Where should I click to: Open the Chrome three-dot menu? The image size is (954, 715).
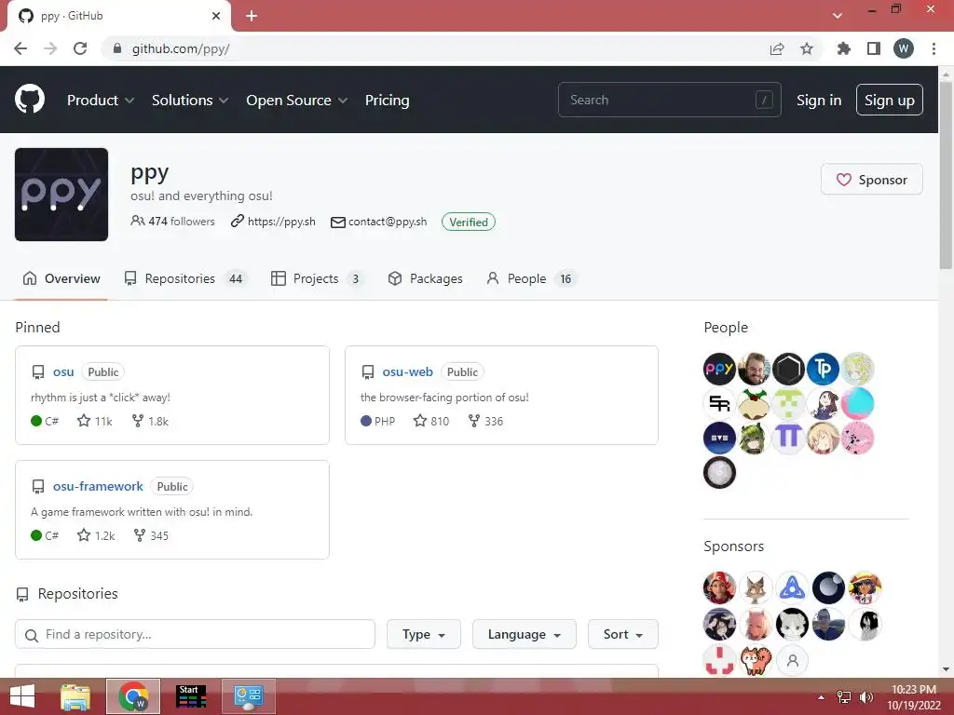pyautogui.click(x=934, y=48)
